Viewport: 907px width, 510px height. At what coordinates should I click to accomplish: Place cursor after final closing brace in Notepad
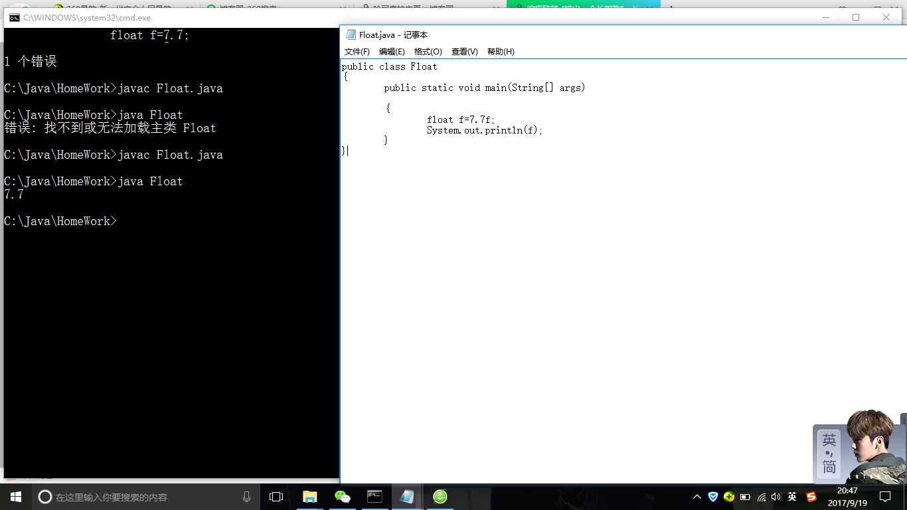click(x=347, y=151)
